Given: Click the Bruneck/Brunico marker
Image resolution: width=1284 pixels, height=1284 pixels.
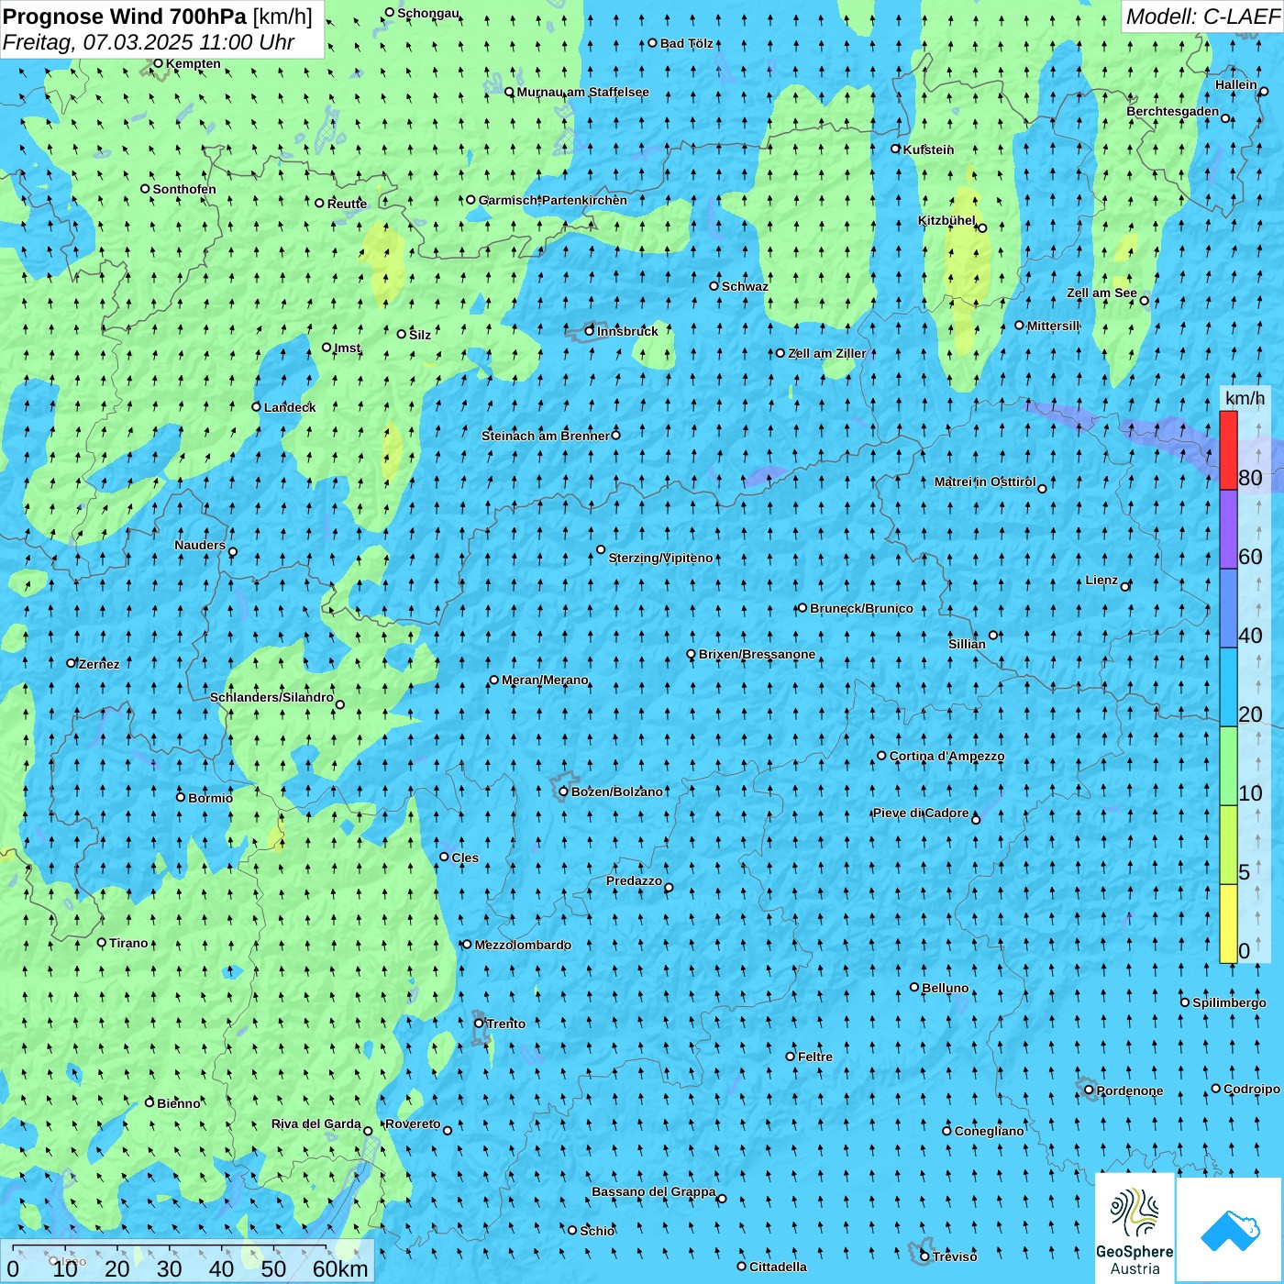Looking at the screenshot, I should [802, 607].
